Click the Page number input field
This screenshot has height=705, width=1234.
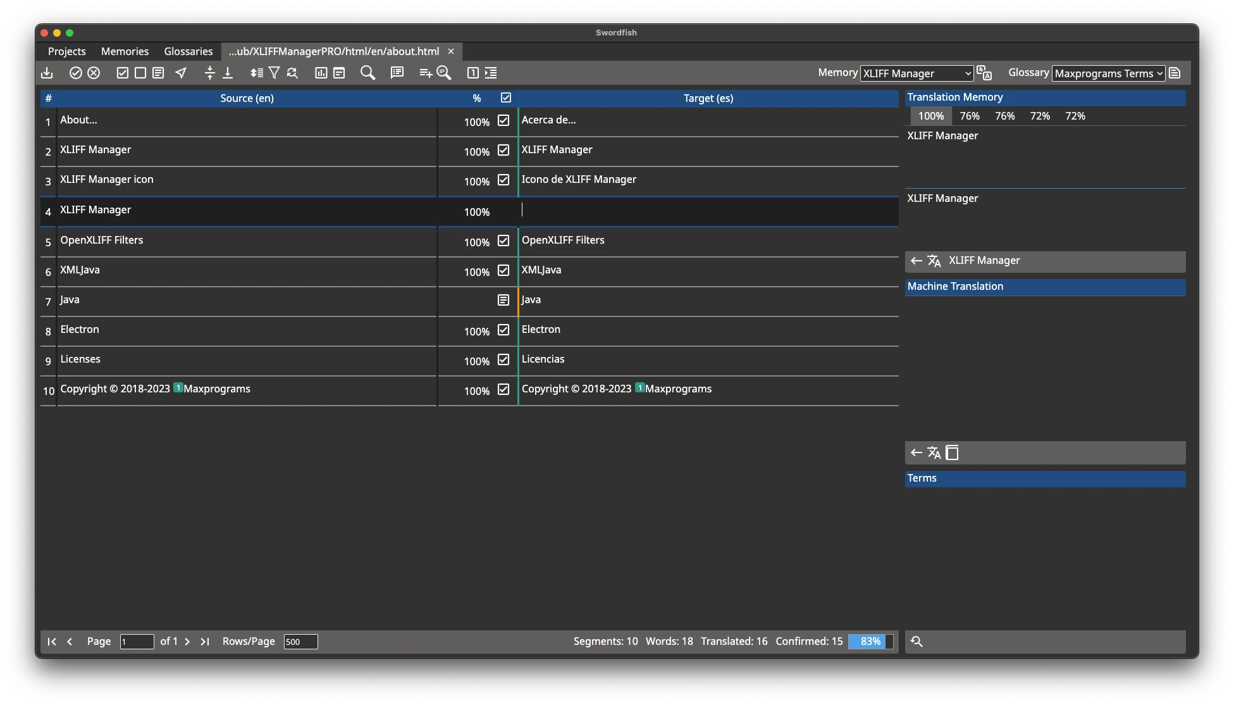[137, 642]
